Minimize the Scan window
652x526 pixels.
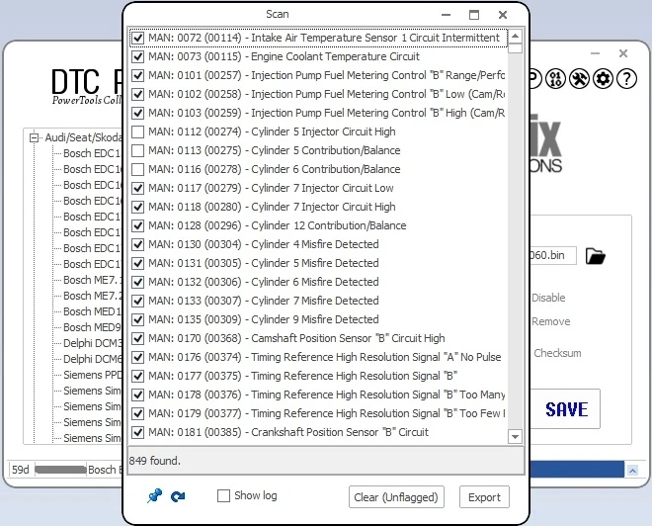[x=447, y=15]
